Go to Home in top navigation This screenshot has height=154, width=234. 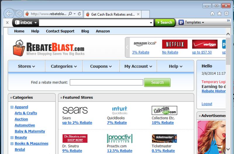[x=19, y=31]
